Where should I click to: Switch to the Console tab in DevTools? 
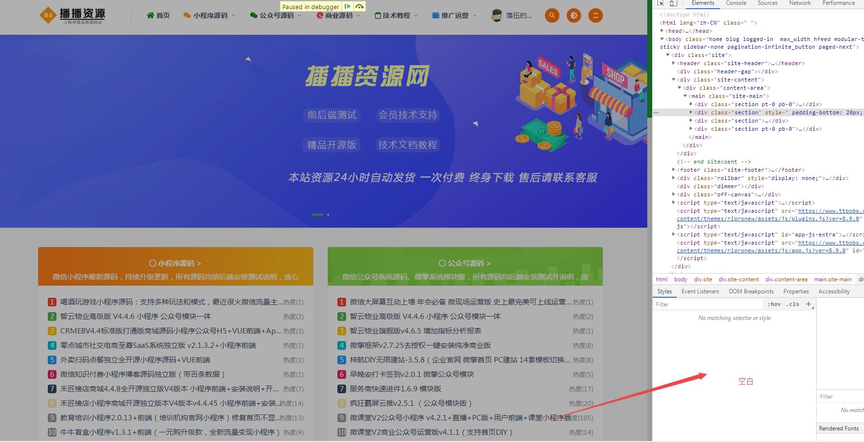[x=736, y=3]
